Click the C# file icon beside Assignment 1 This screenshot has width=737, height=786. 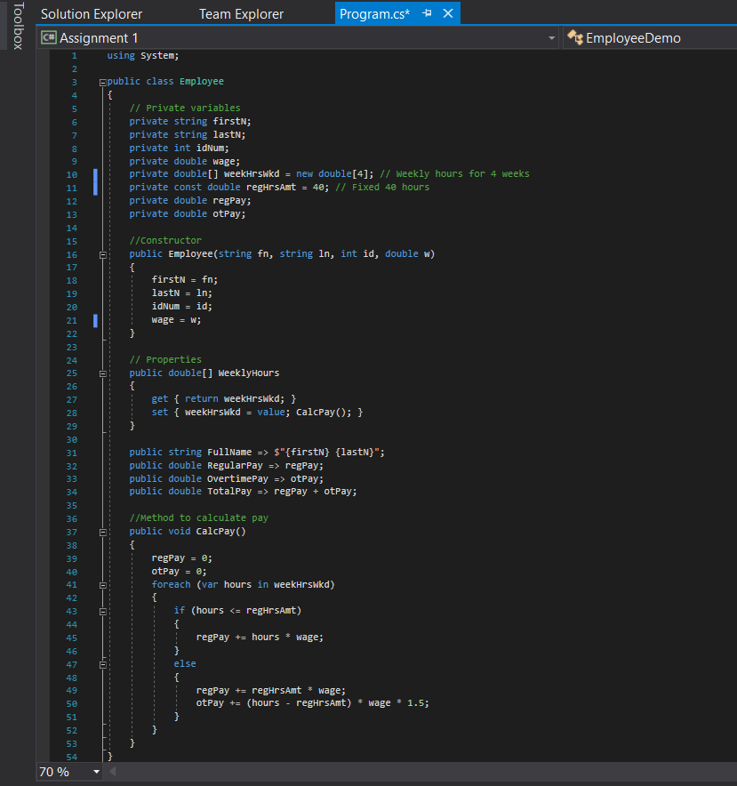[x=47, y=37]
